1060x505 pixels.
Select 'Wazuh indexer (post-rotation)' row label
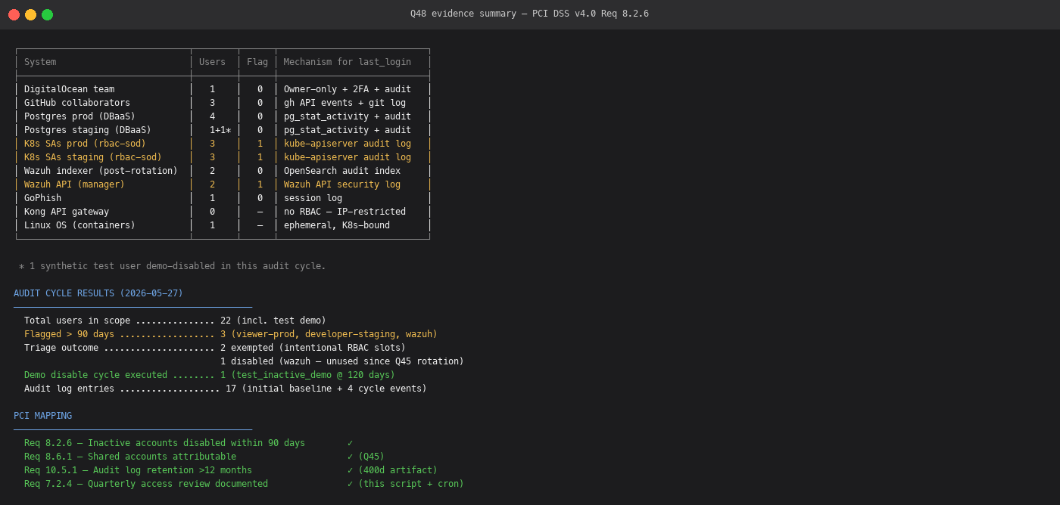[101, 171]
